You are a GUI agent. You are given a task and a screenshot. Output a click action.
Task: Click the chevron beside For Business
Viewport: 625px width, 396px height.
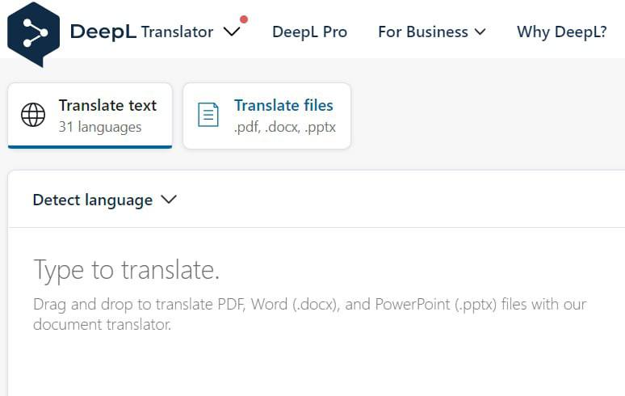[x=480, y=32]
